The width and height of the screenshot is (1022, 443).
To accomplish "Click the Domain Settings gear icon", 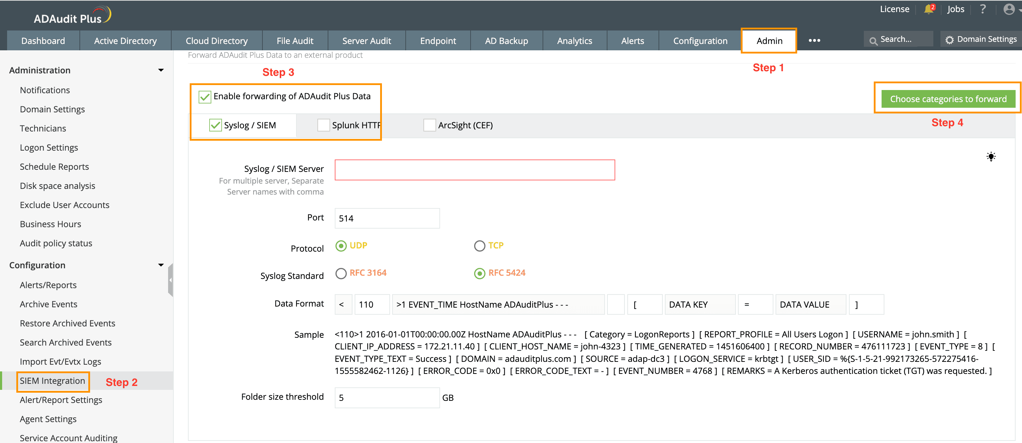I will pyautogui.click(x=949, y=40).
